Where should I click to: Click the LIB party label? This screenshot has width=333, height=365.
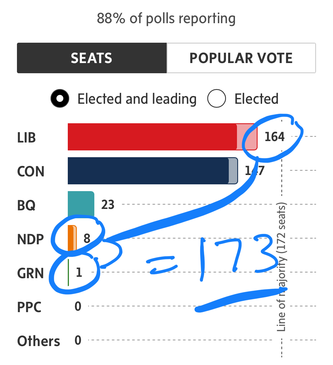[x=27, y=138]
